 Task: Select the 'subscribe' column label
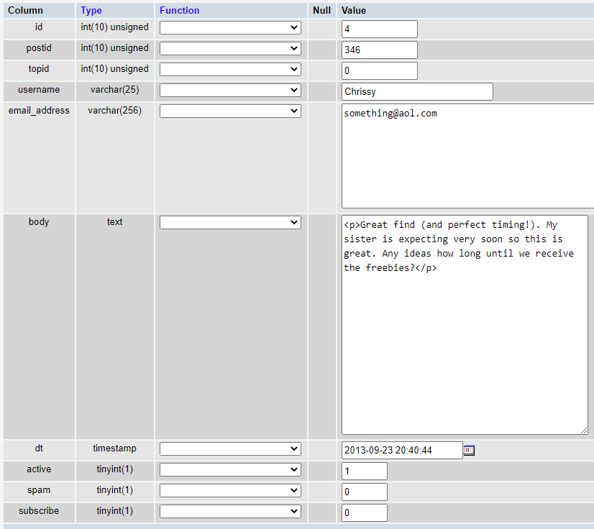pyautogui.click(x=39, y=511)
